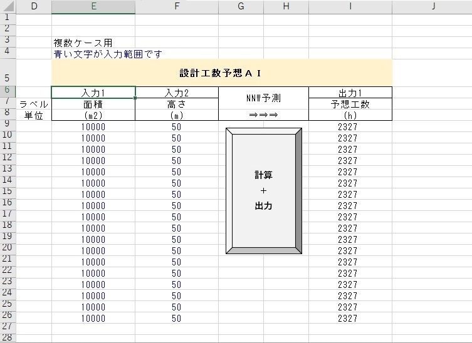472x343 pixels.
Task: Select the 出力1 header cell
Action: [350, 93]
